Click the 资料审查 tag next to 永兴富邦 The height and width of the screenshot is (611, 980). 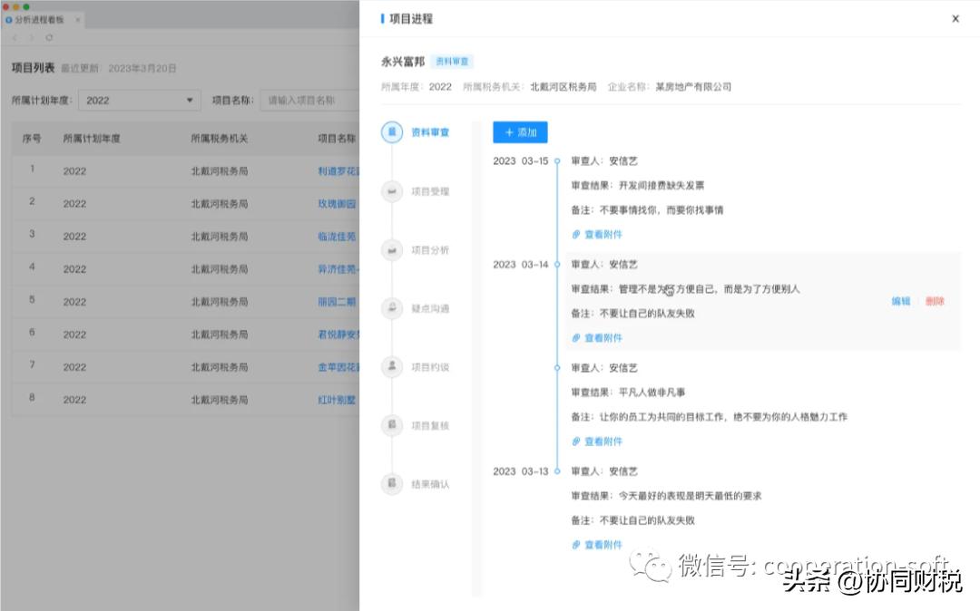(454, 61)
